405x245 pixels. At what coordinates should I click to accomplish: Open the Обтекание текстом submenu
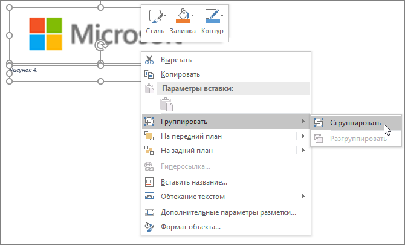pyautogui.click(x=226, y=197)
